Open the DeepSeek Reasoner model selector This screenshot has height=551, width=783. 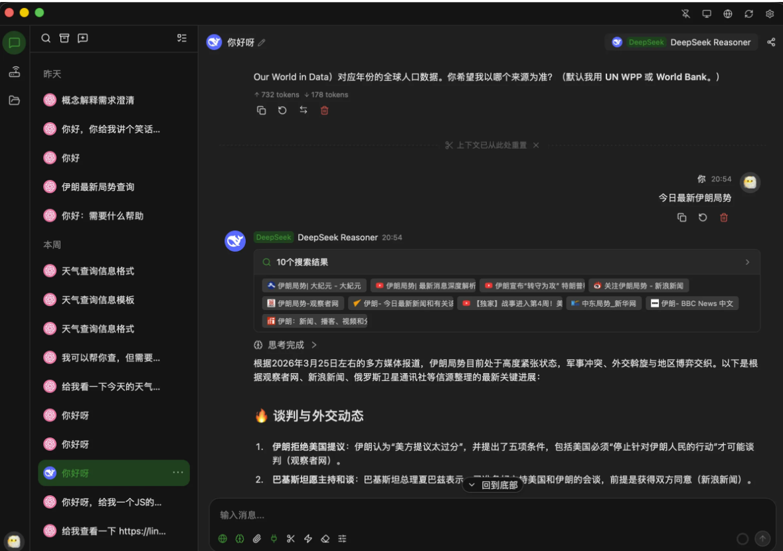click(x=681, y=42)
